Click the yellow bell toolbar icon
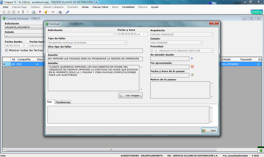 pos(46,12)
